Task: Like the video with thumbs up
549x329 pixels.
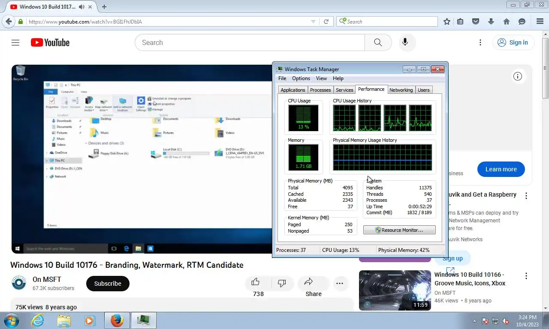Action: (256, 282)
